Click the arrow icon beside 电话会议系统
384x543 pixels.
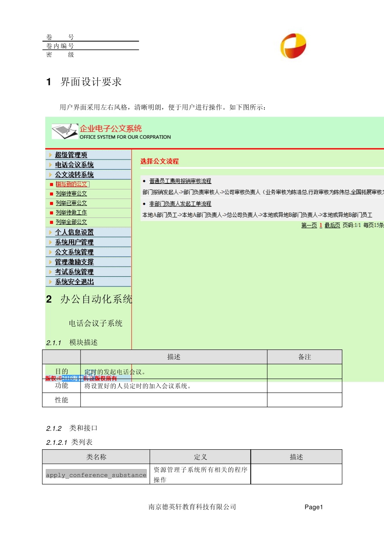coord(51,165)
